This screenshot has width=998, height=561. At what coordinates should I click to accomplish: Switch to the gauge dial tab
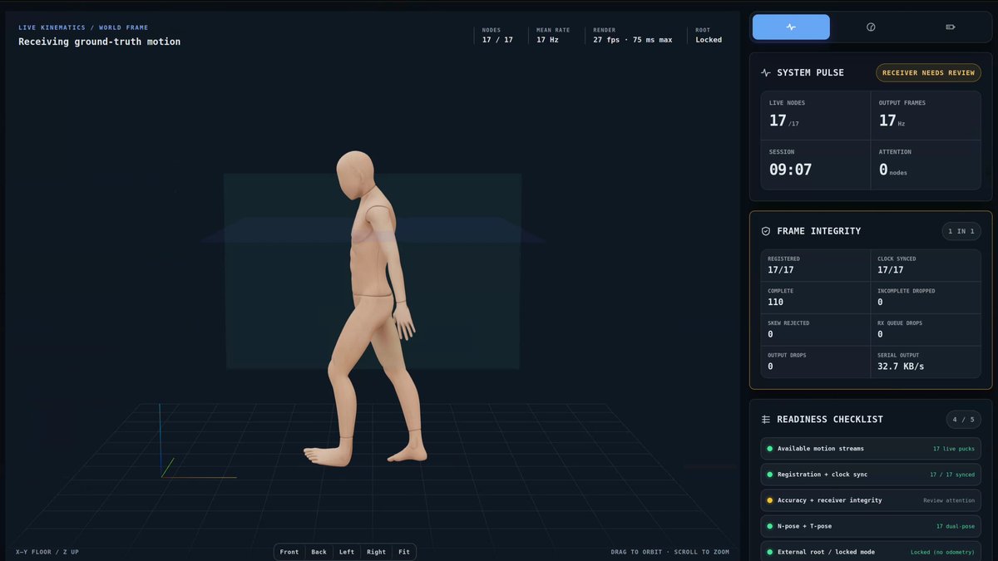pos(871,27)
